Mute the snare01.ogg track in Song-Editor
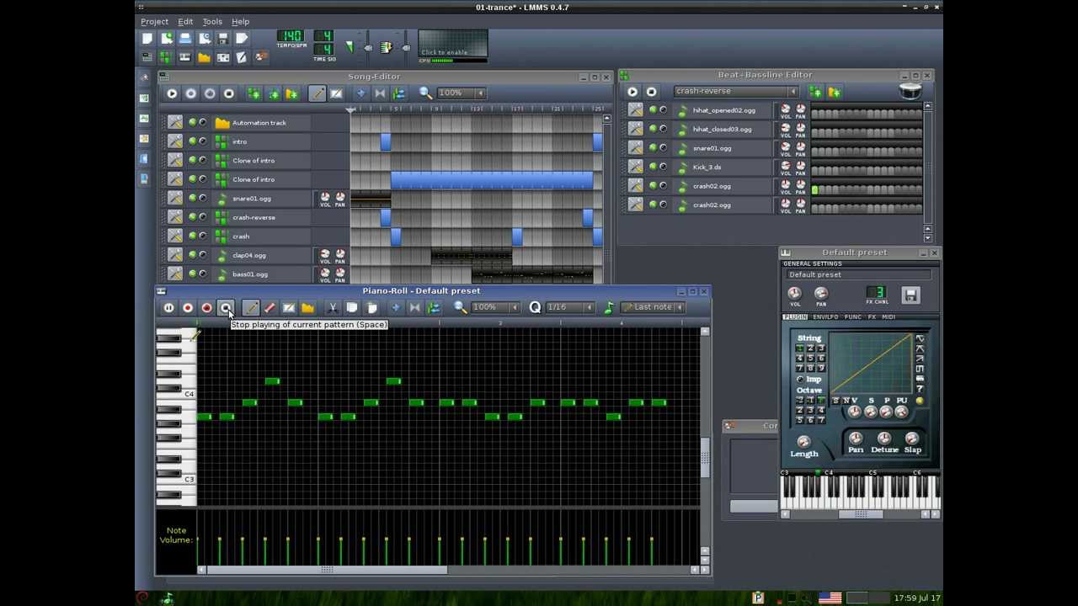 tap(192, 199)
